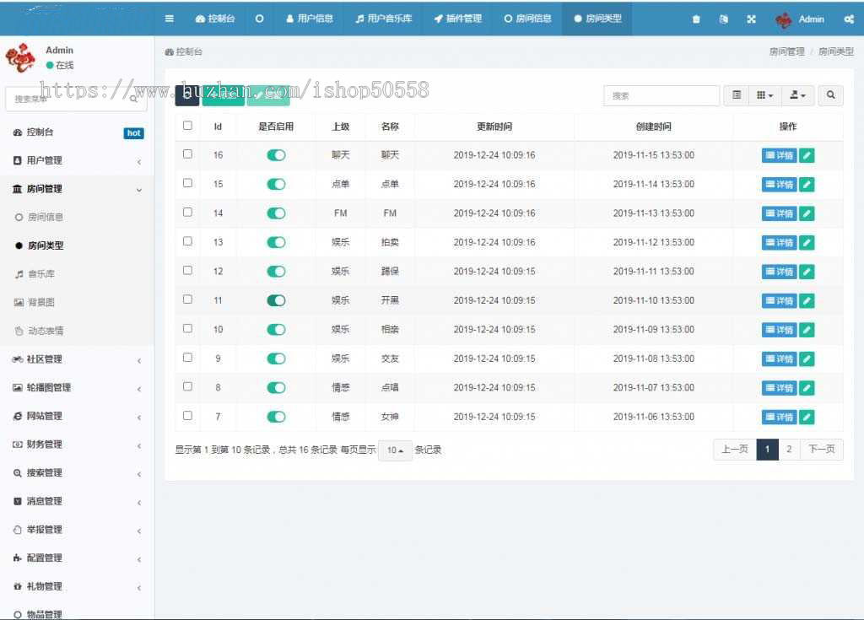Check the checkbox for row Id 12
This screenshot has height=620, width=864.
point(187,270)
